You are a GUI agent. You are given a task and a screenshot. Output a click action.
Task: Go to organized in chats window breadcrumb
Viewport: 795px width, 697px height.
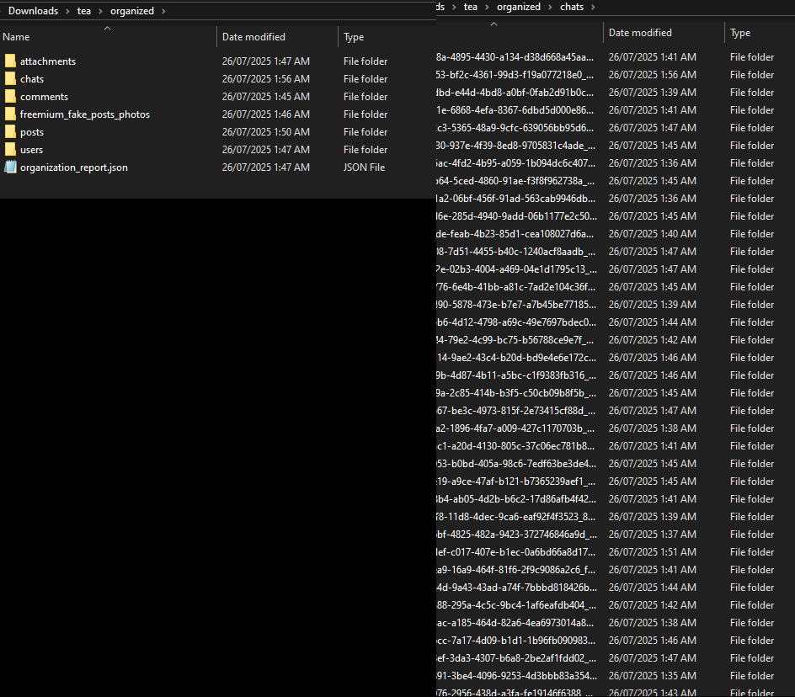click(x=518, y=7)
